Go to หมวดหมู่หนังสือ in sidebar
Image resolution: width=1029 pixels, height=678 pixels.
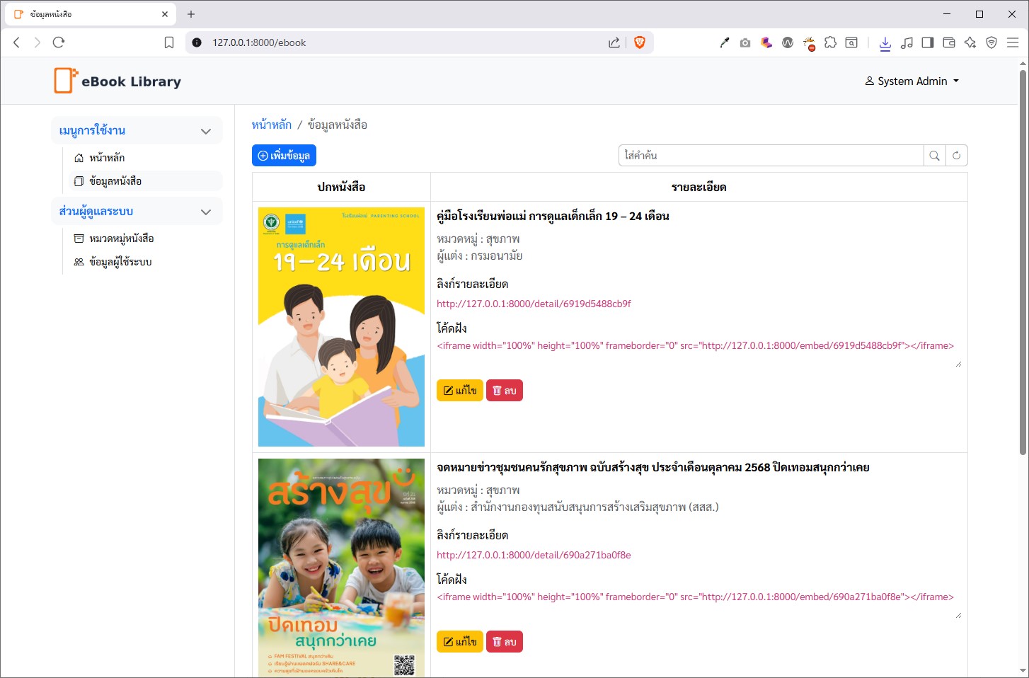pos(121,239)
